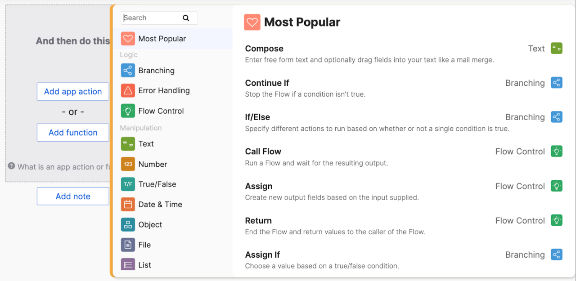
Task: Select the Continue If function
Action: 267,83
